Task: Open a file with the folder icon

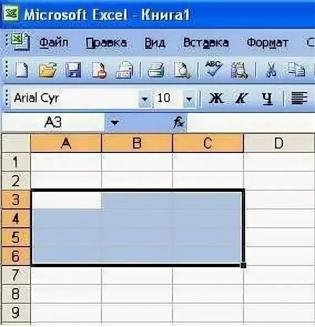Action: pos(48,70)
